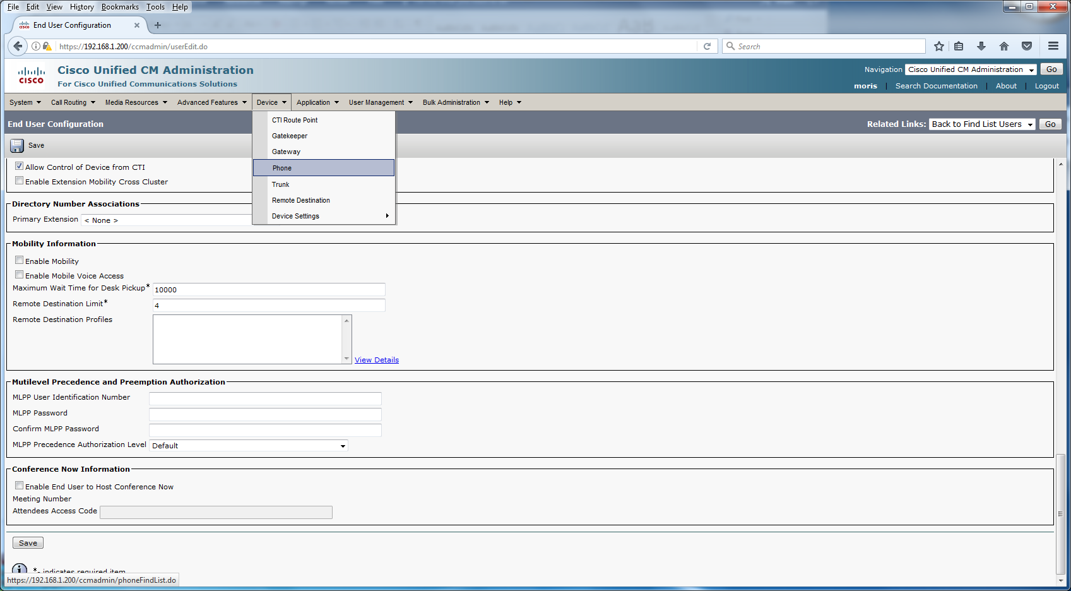Screen dimensions: 1071x591
Task: Expand Device Settings submenu
Action: (x=324, y=216)
